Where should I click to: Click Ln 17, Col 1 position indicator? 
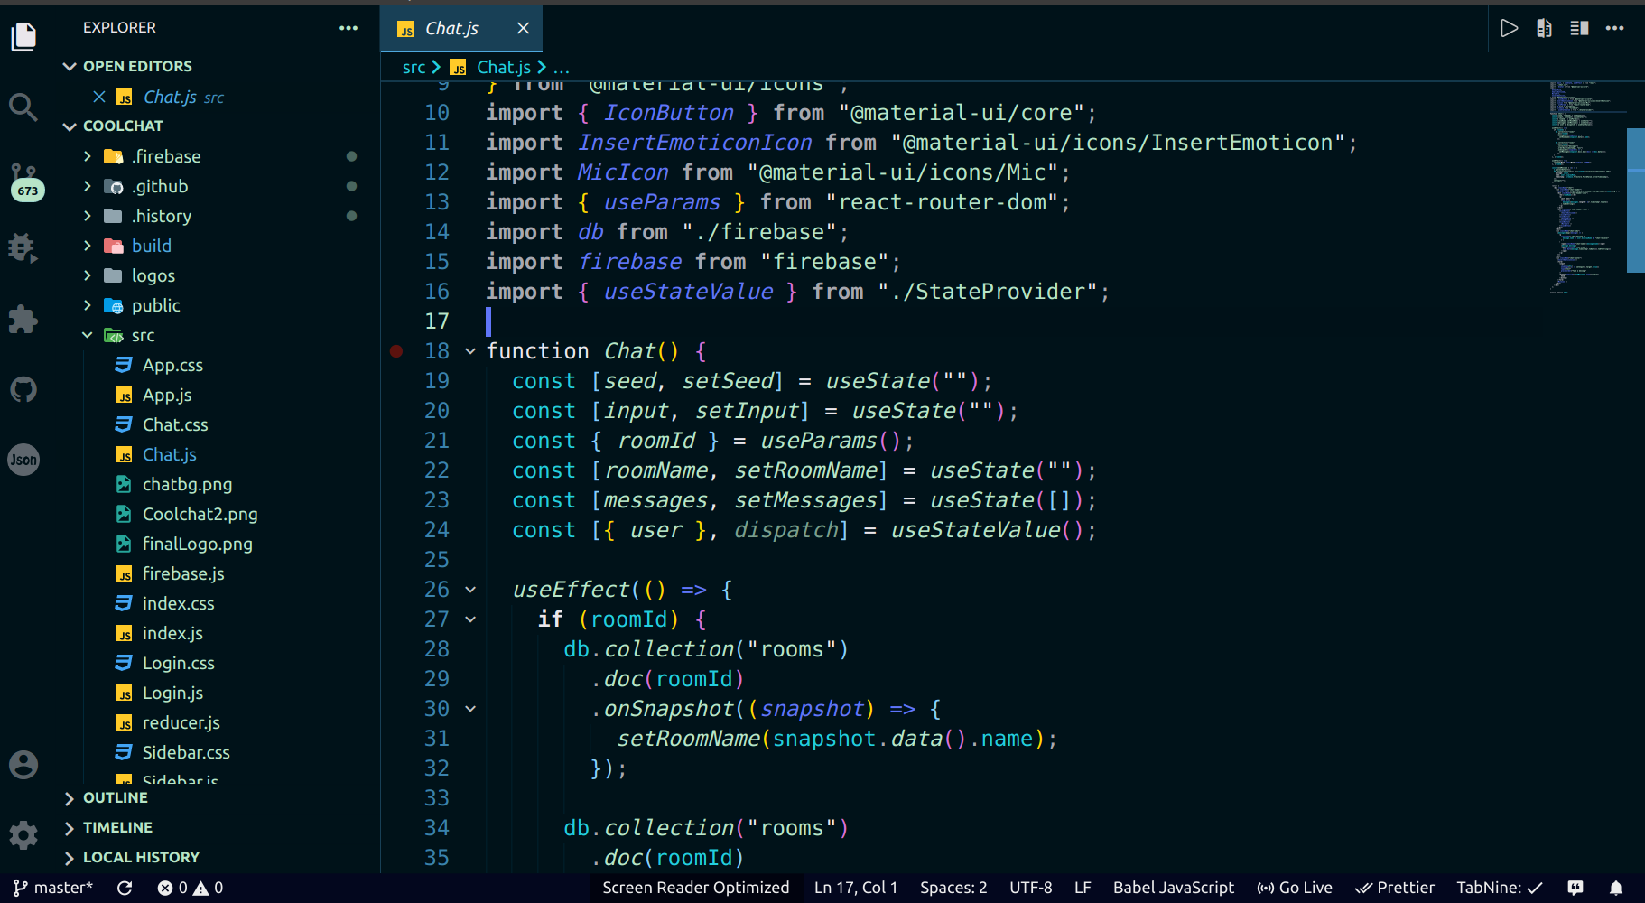tap(856, 888)
